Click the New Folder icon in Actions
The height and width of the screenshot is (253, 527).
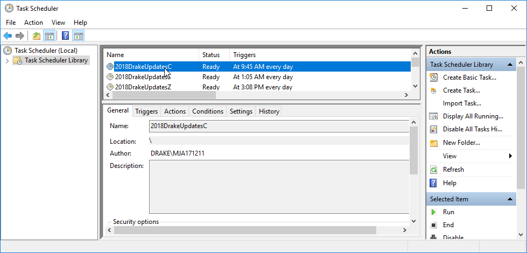click(x=434, y=143)
